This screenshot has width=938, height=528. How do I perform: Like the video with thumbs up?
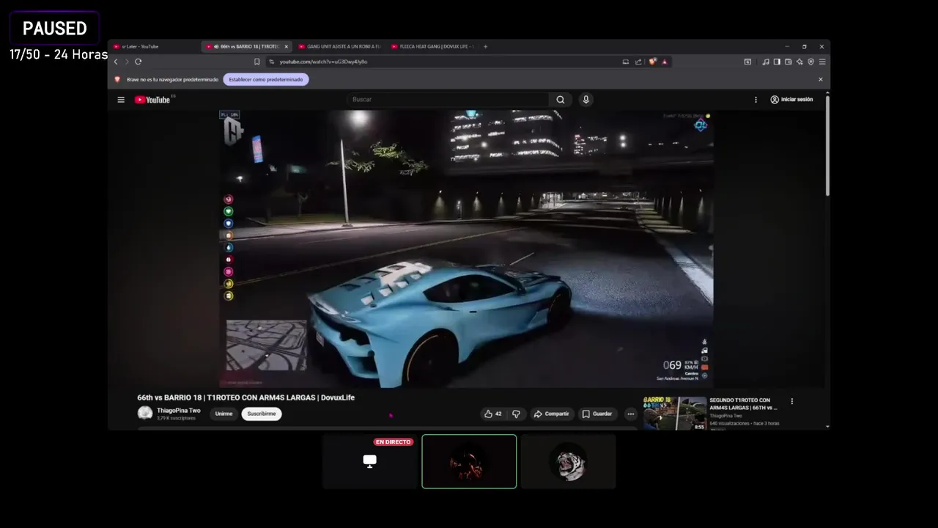pos(488,414)
